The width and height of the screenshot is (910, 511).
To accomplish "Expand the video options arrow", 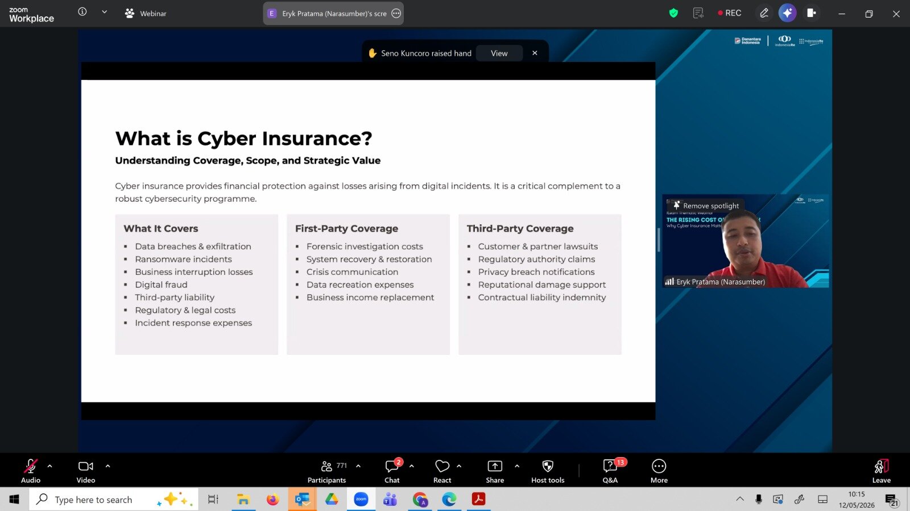I will point(107,466).
